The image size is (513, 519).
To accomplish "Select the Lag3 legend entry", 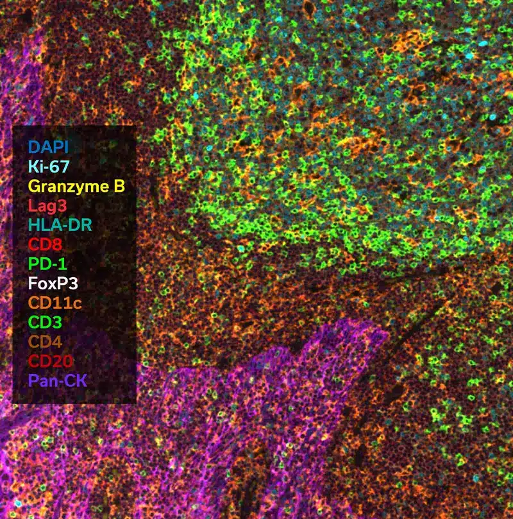I will pos(46,205).
